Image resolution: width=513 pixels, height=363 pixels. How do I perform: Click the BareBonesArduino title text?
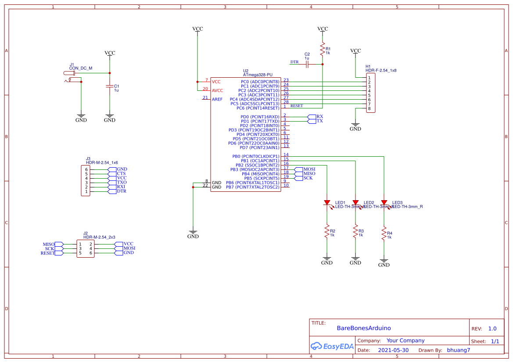tap(363, 328)
